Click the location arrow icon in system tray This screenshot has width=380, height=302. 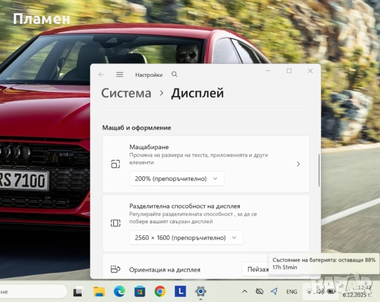274,291
